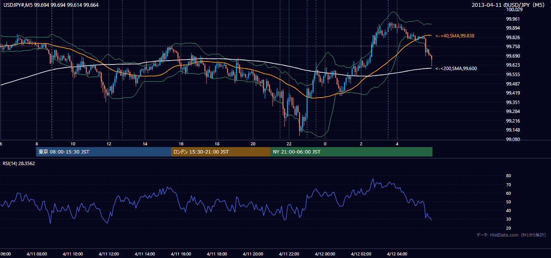Click the 'RSI(14) 28.3562' indicator readout

(19, 163)
